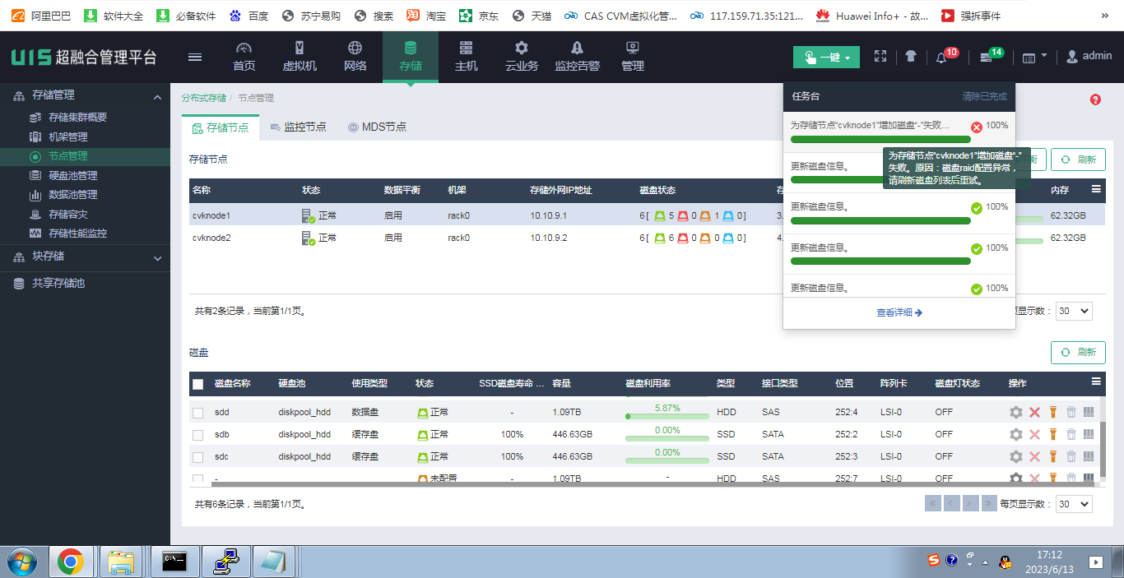Click 刷新 button for storage nodes

1078,160
